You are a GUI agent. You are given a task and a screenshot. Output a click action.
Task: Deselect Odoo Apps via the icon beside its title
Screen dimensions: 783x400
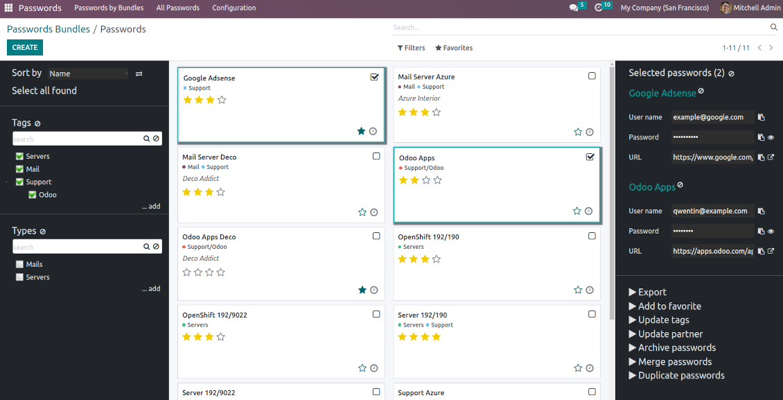pyautogui.click(x=680, y=185)
